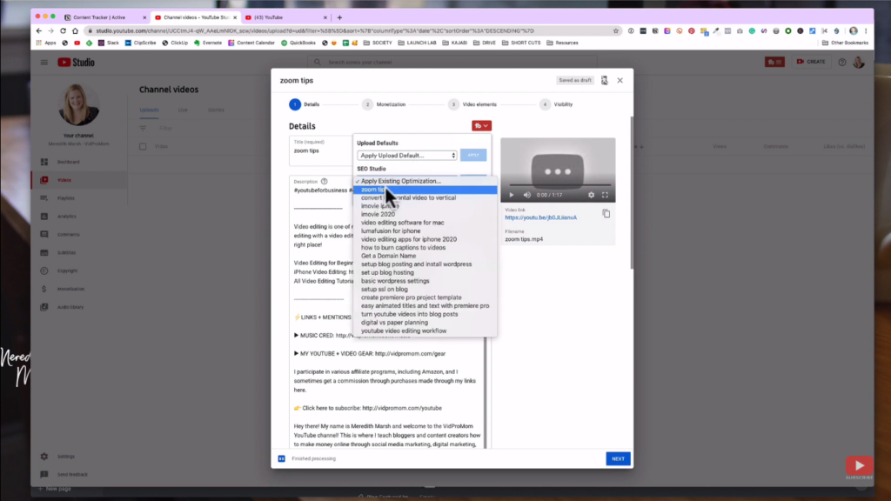This screenshot has height=501, width=891.
Task: Click the channel avatar in top right
Action: click(859, 62)
